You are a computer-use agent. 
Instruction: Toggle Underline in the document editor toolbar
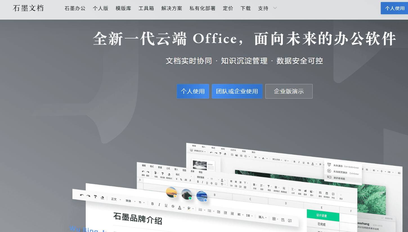[x=166, y=205]
